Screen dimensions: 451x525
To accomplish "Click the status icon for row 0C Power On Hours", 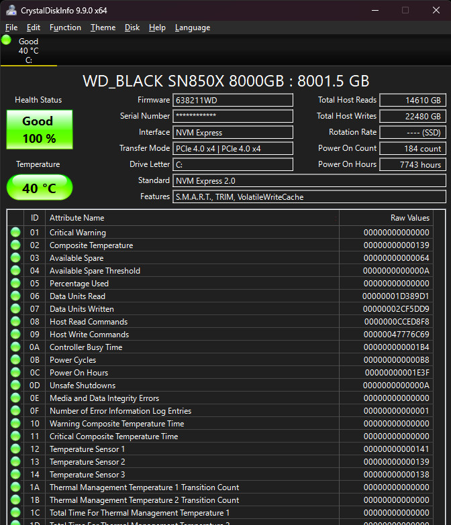I will [x=15, y=372].
